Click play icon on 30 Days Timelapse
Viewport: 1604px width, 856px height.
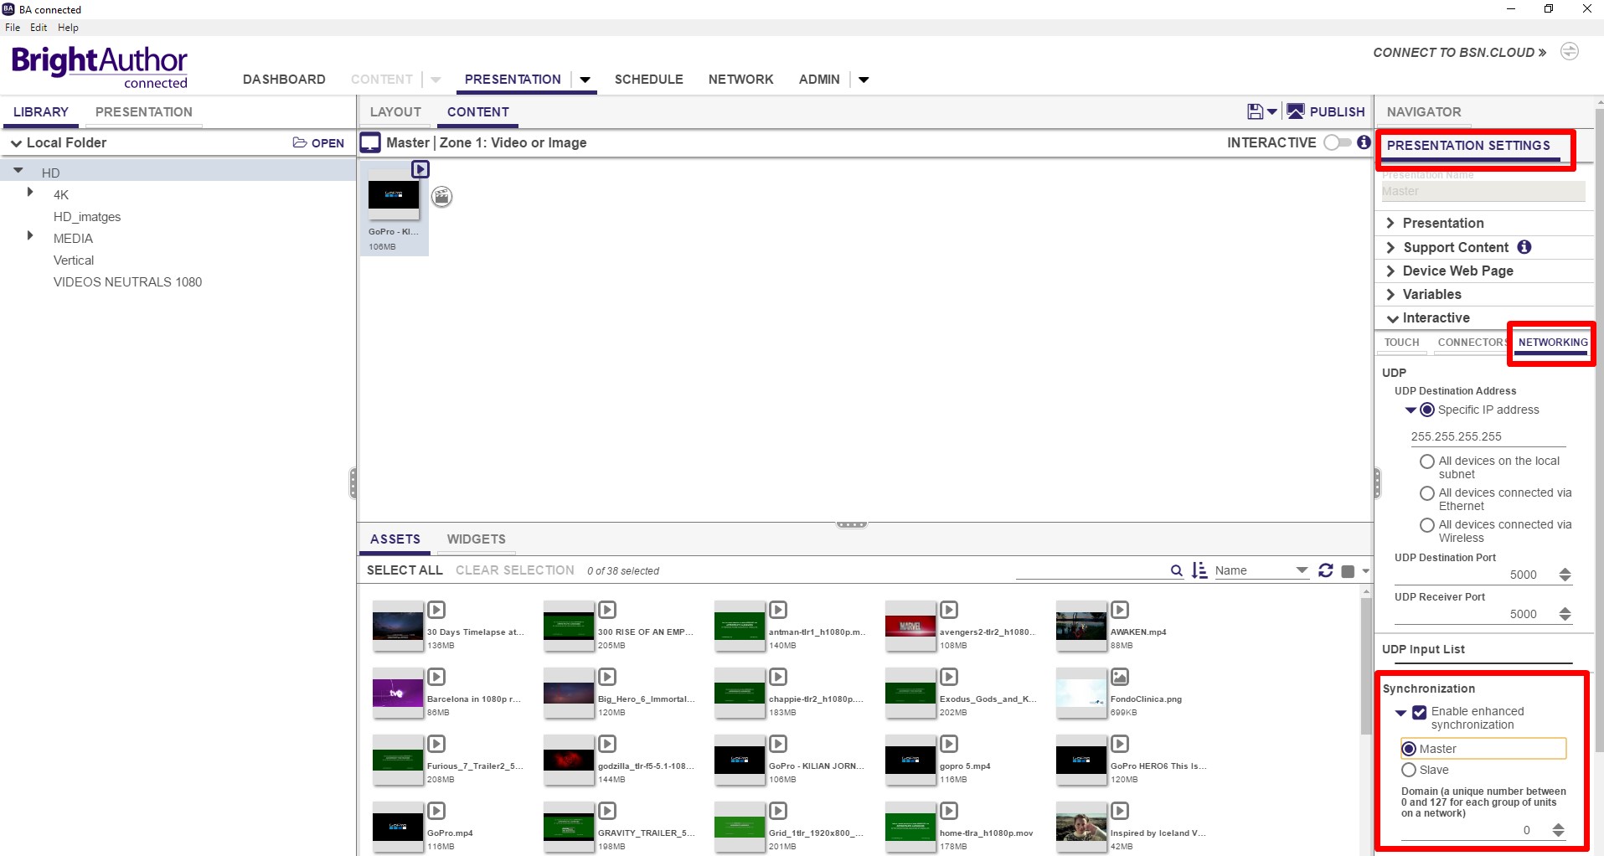click(436, 610)
